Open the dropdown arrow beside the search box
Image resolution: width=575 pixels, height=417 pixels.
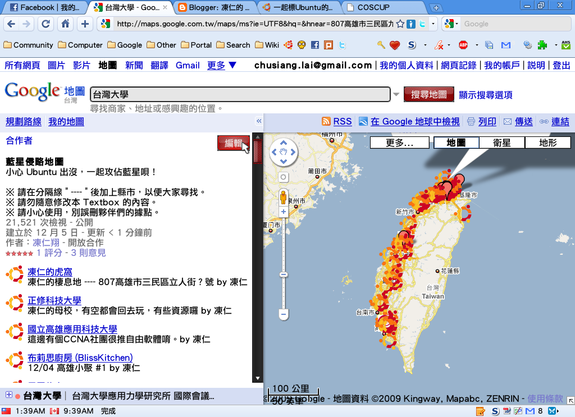tap(397, 94)
